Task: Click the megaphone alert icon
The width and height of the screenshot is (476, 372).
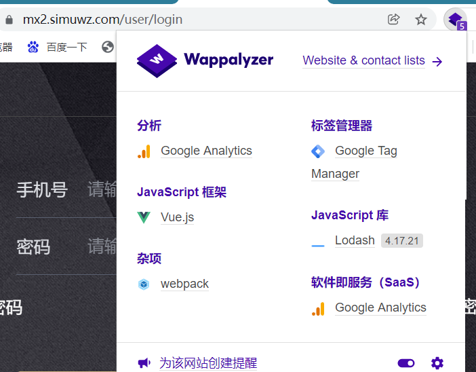Action: click(144, 363)
